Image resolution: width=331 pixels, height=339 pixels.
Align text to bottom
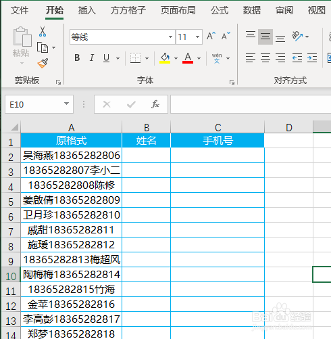pyautogui.click(x=280, y=38)
